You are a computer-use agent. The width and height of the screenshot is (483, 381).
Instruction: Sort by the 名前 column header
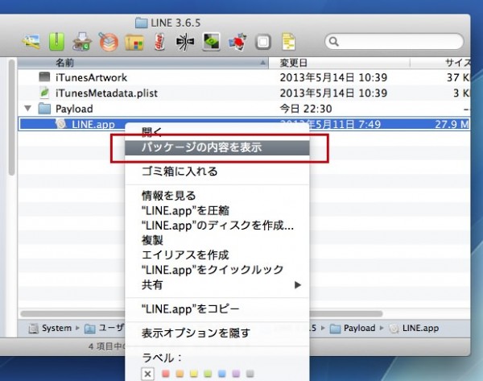pyautogui.click(x=143, y=63)
